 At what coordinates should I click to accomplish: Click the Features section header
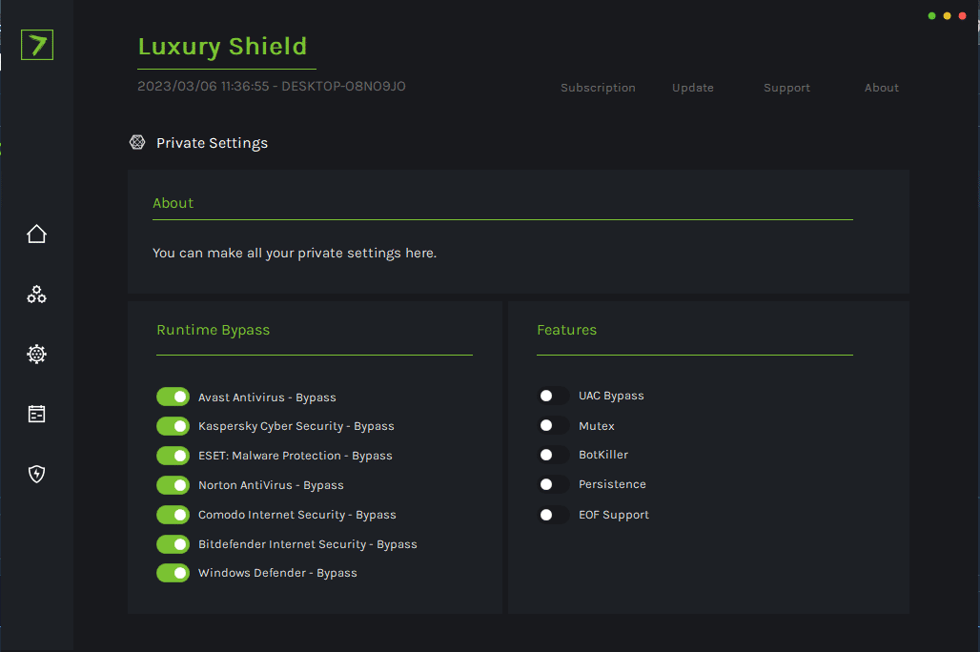point(567,330)
